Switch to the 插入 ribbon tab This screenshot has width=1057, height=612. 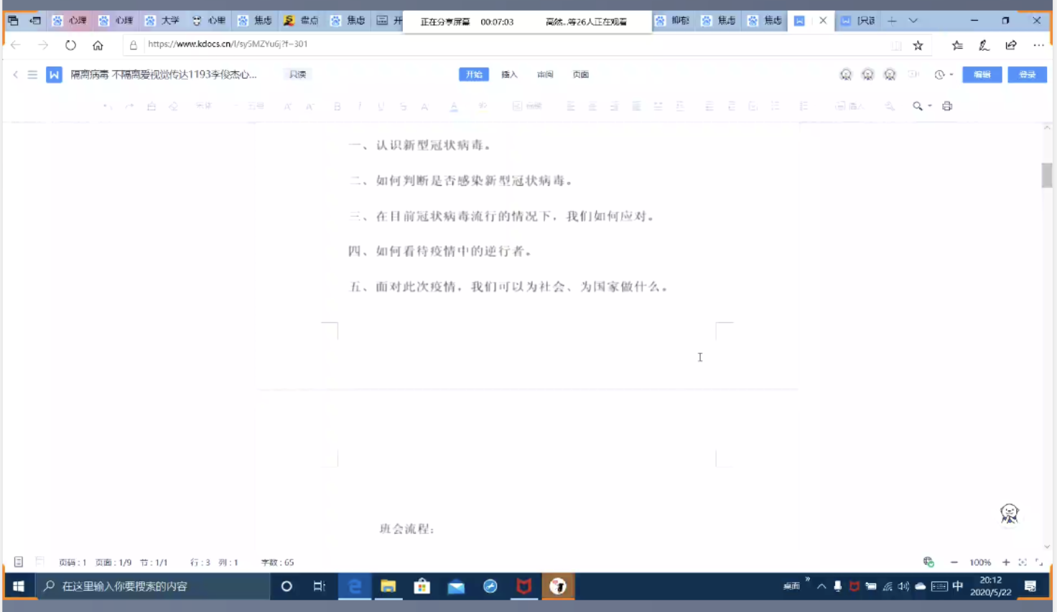tap(509, 74)
